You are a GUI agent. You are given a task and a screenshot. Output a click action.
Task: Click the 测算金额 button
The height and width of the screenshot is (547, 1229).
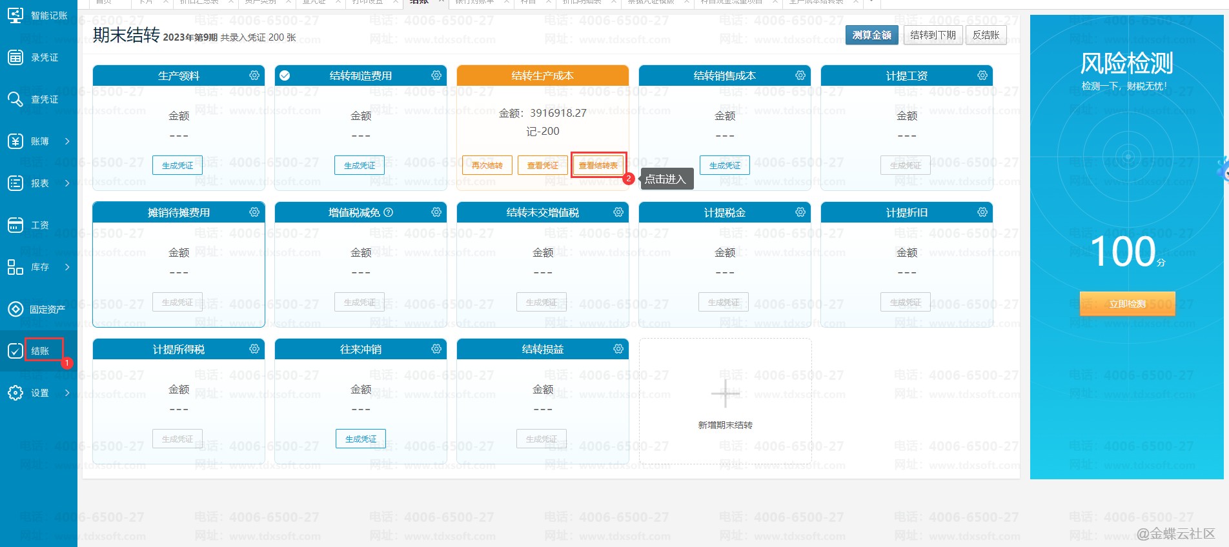click(x=871, y=35)
